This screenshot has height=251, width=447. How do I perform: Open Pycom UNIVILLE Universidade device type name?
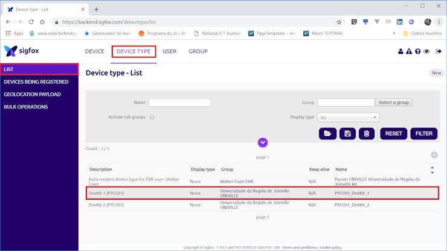click(x=377, y=182)
